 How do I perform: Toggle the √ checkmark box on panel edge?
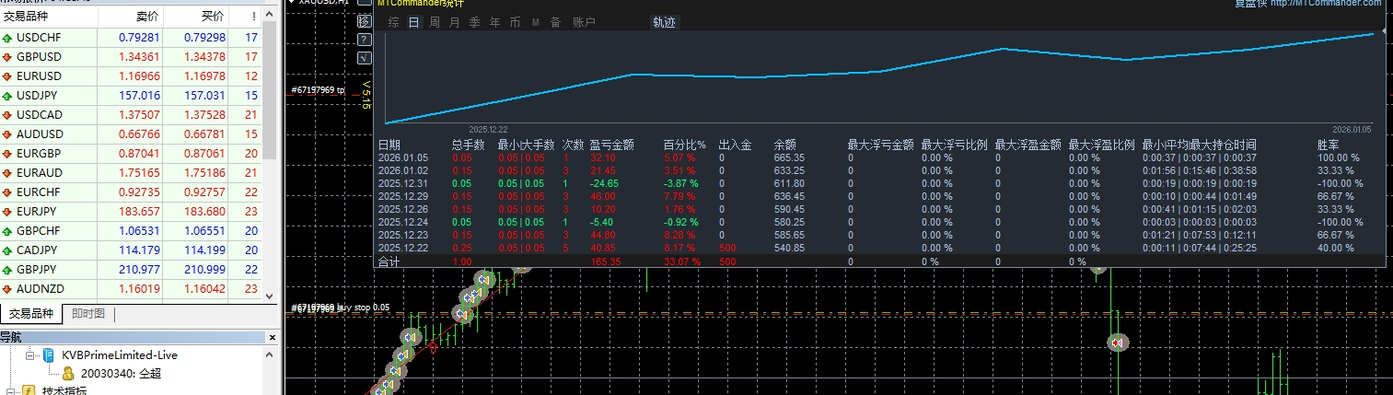364,57
